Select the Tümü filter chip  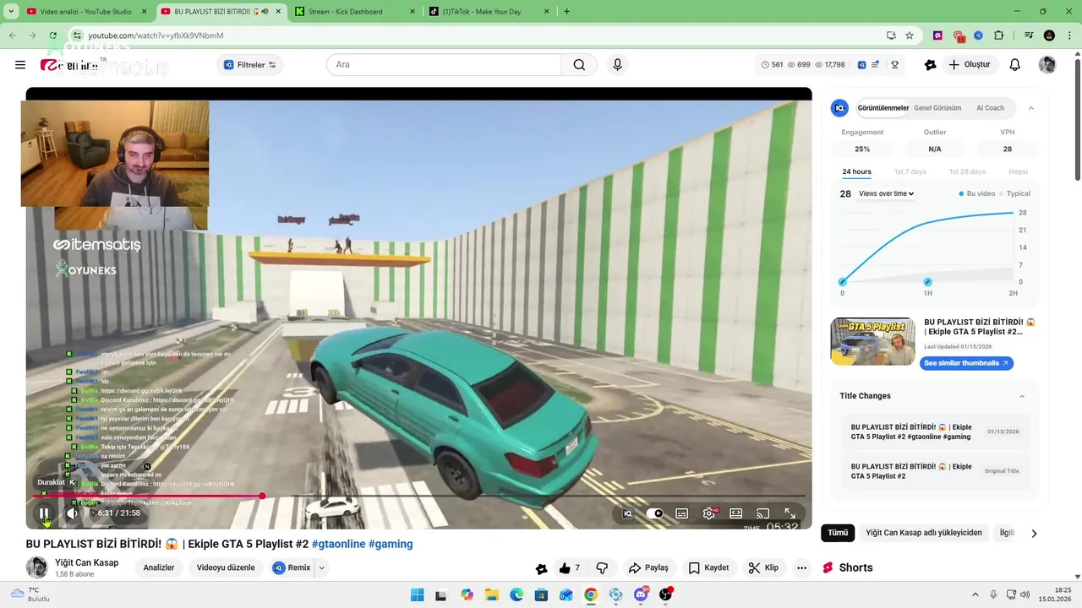point(838,533)
